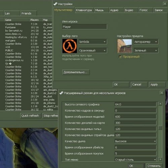Image resolution: width=168 pixels, height=168 pixels.
Task: Click Cancel in the Настройки dialog
Action: [139, 84]
